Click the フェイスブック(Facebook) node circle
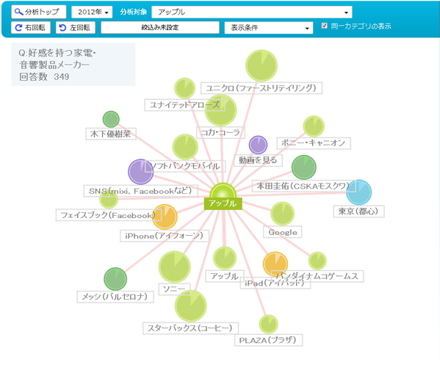 coord(109,199)
